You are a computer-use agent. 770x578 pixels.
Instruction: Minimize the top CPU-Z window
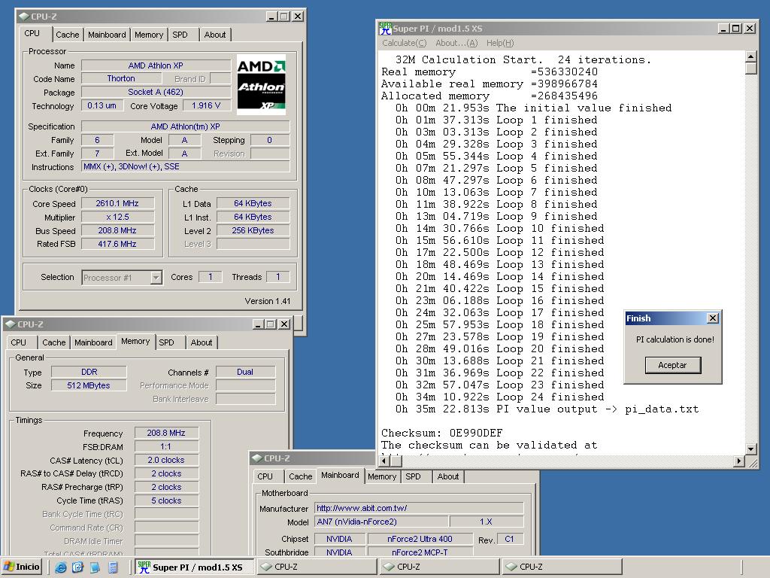[272, 17]
